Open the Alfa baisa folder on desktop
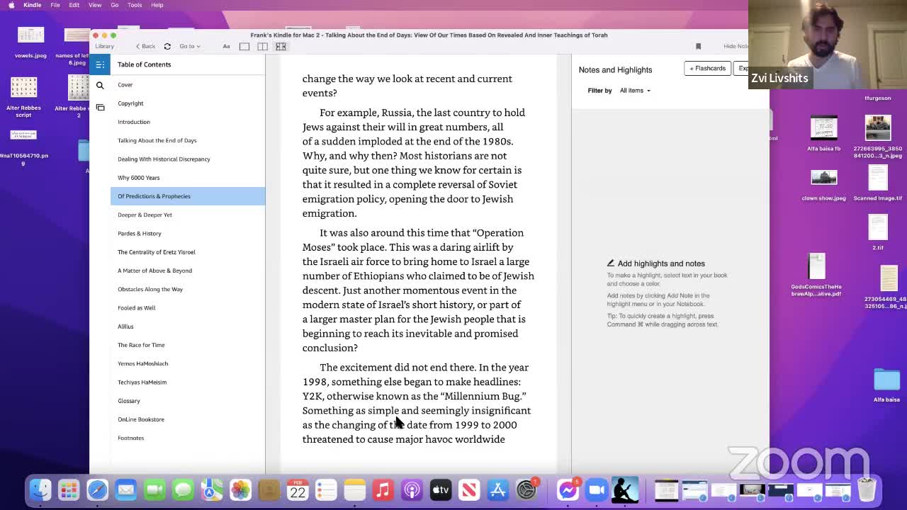 point(886,385)
